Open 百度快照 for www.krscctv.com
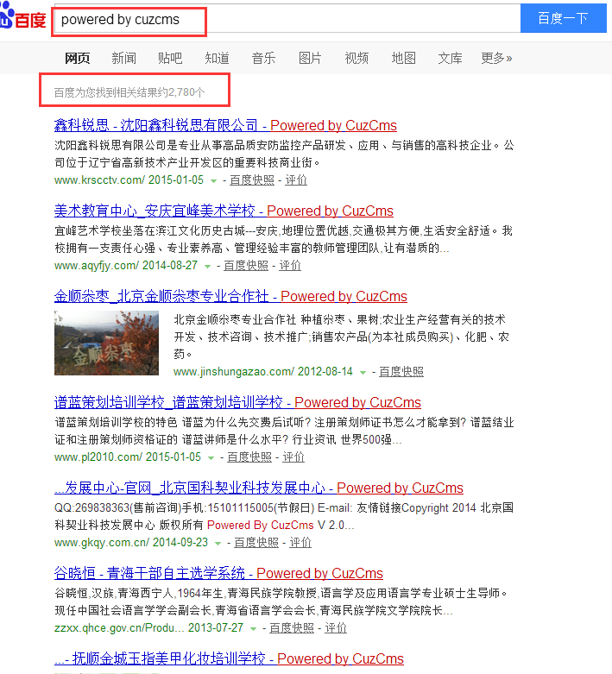Image resolution: width=612 pixels, height=674 pixels. click(x=252, y=180)
